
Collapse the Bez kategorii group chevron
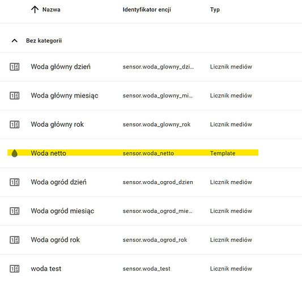tap(15, 41)
